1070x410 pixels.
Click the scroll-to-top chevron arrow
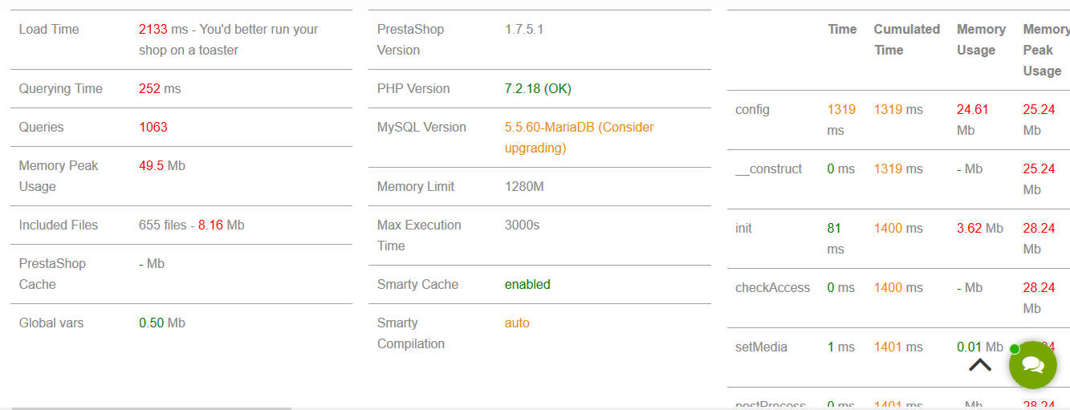coord(979,365)
